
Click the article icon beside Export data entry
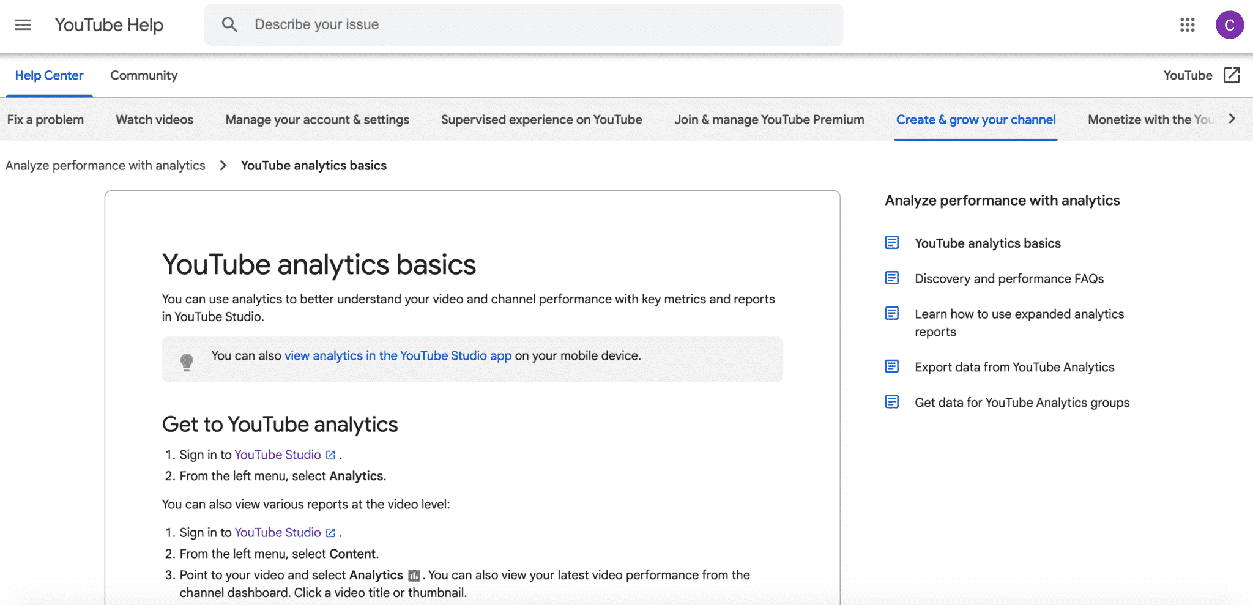pyautogui.click(x=892, y=366)
